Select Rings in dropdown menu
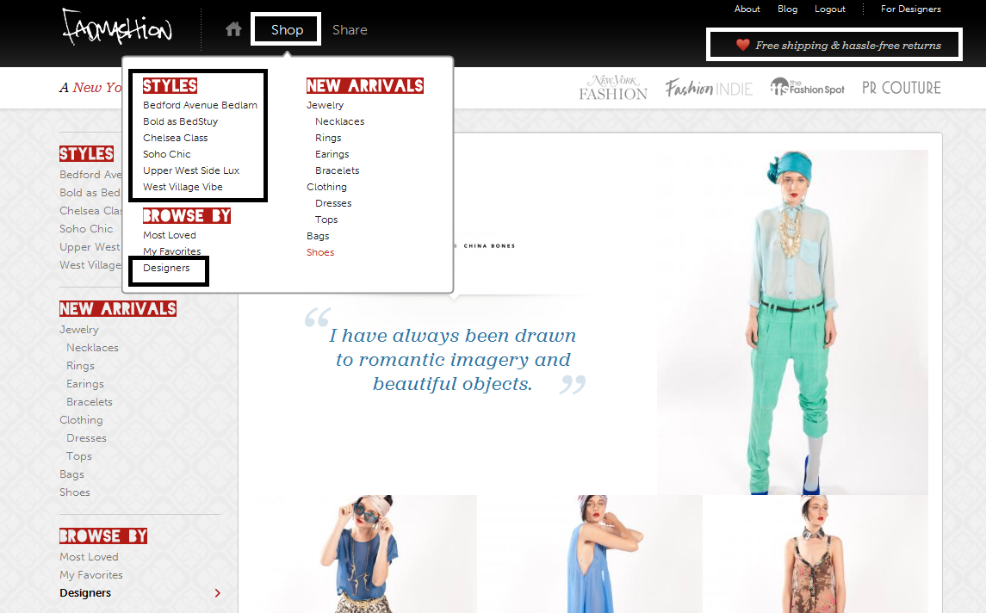This screenshot has height=613, width=986. [328, 138]
